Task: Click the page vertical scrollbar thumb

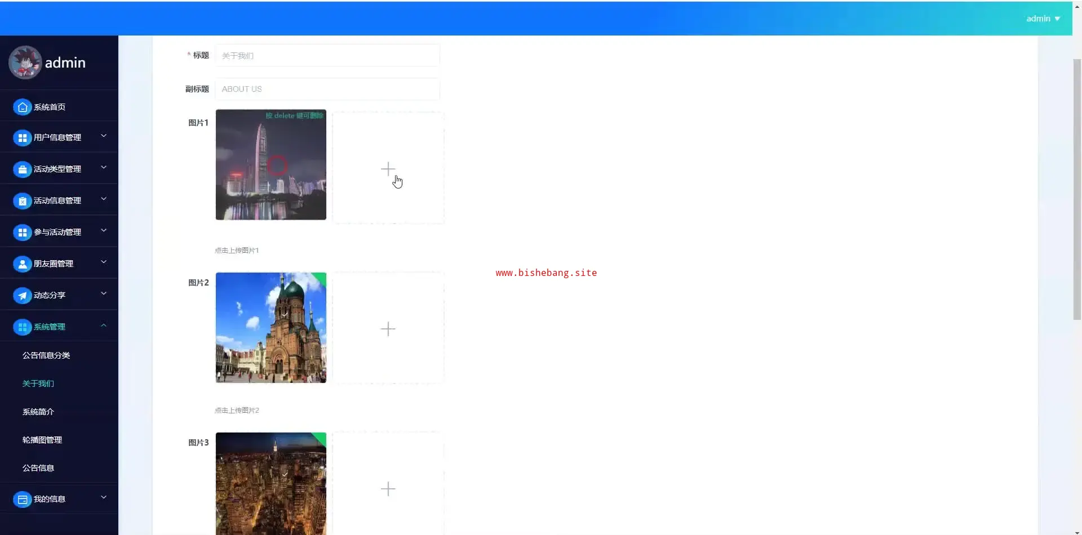Action: tap(1077, 189)
